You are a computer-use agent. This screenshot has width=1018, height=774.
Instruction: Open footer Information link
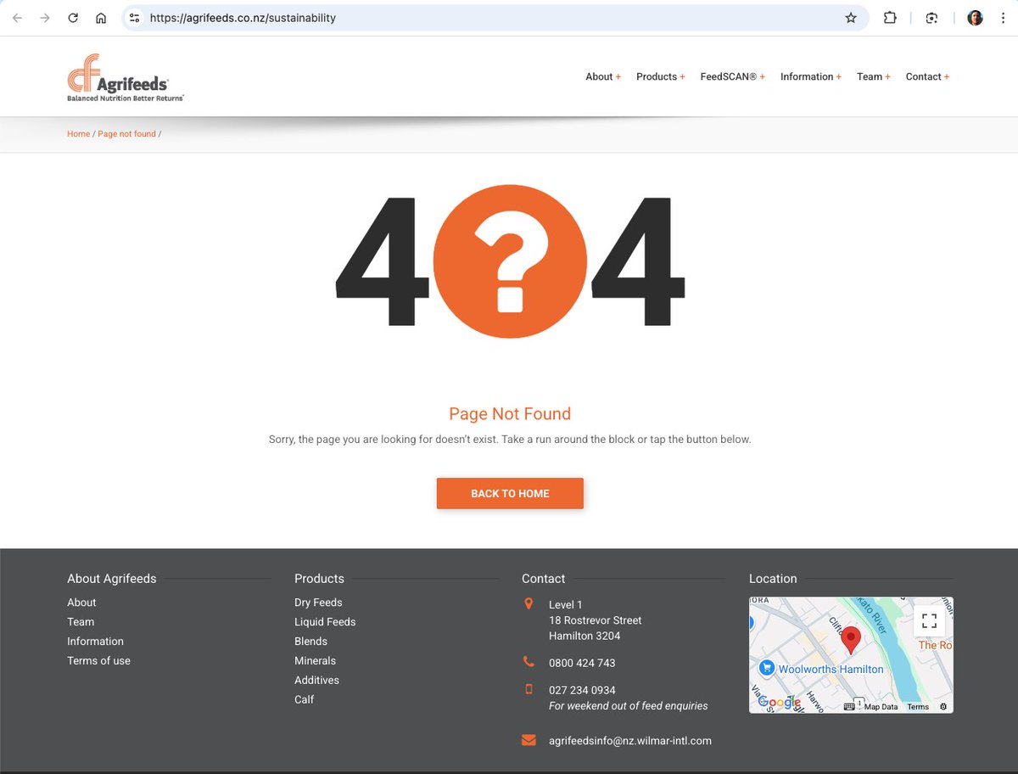[x=95, y=642]
